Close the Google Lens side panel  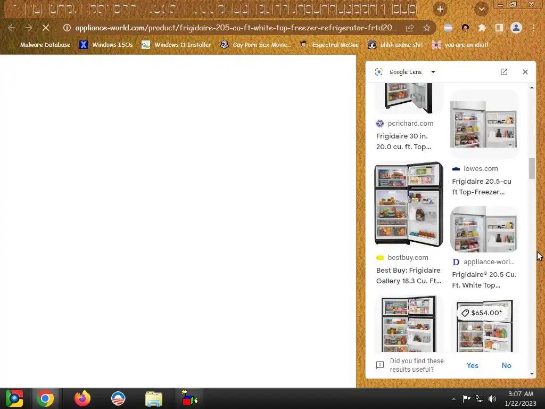(x=525, y=72)
